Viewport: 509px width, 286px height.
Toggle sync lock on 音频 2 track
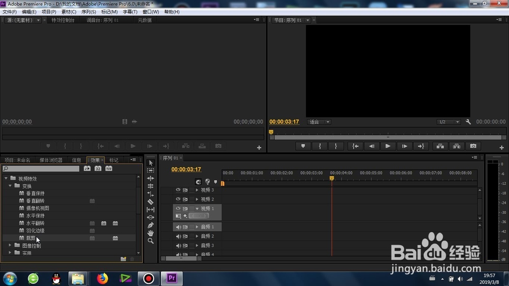[185, 236]
